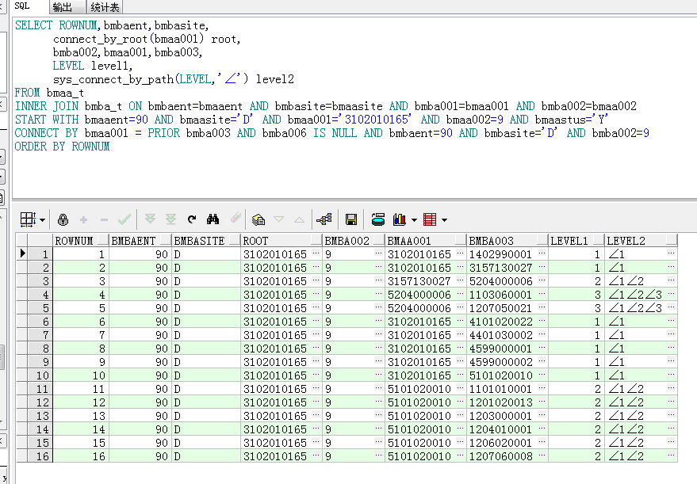Select row header number 12
697x484 pixels.
(40, 402)
